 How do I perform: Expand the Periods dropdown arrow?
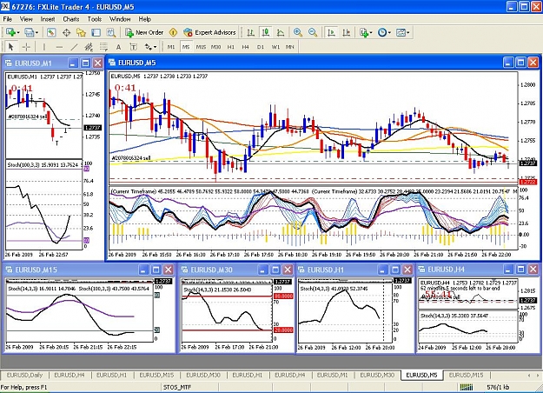389,32
